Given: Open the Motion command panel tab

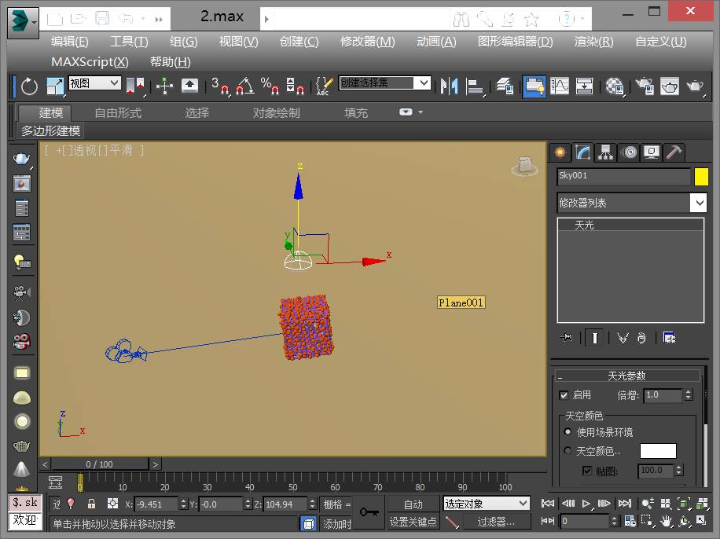Looking at the screenshot, I should pos(629,152).
